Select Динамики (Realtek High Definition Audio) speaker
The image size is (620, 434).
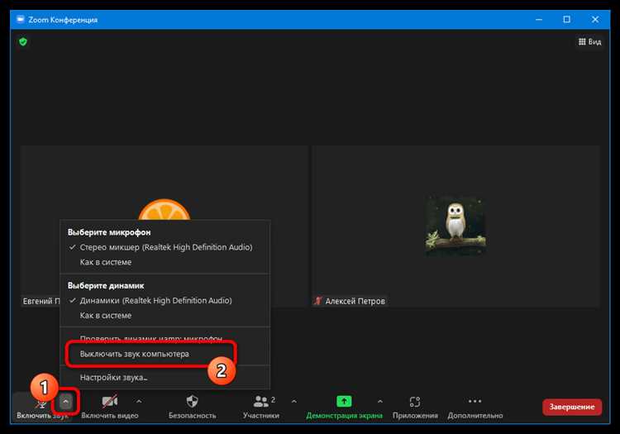165,300
